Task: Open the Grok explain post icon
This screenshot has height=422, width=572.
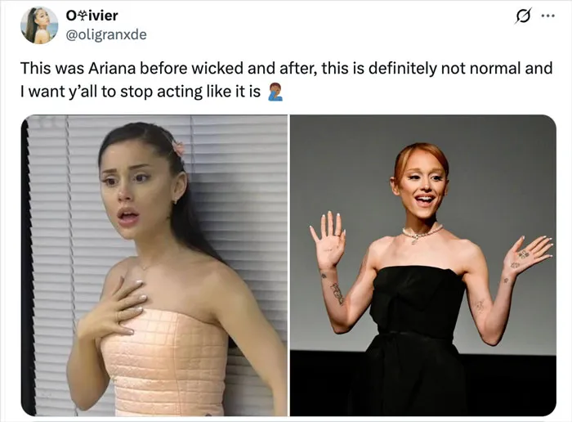Action: [523, 16]
